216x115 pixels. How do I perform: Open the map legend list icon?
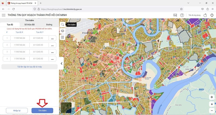coord(63,37)
